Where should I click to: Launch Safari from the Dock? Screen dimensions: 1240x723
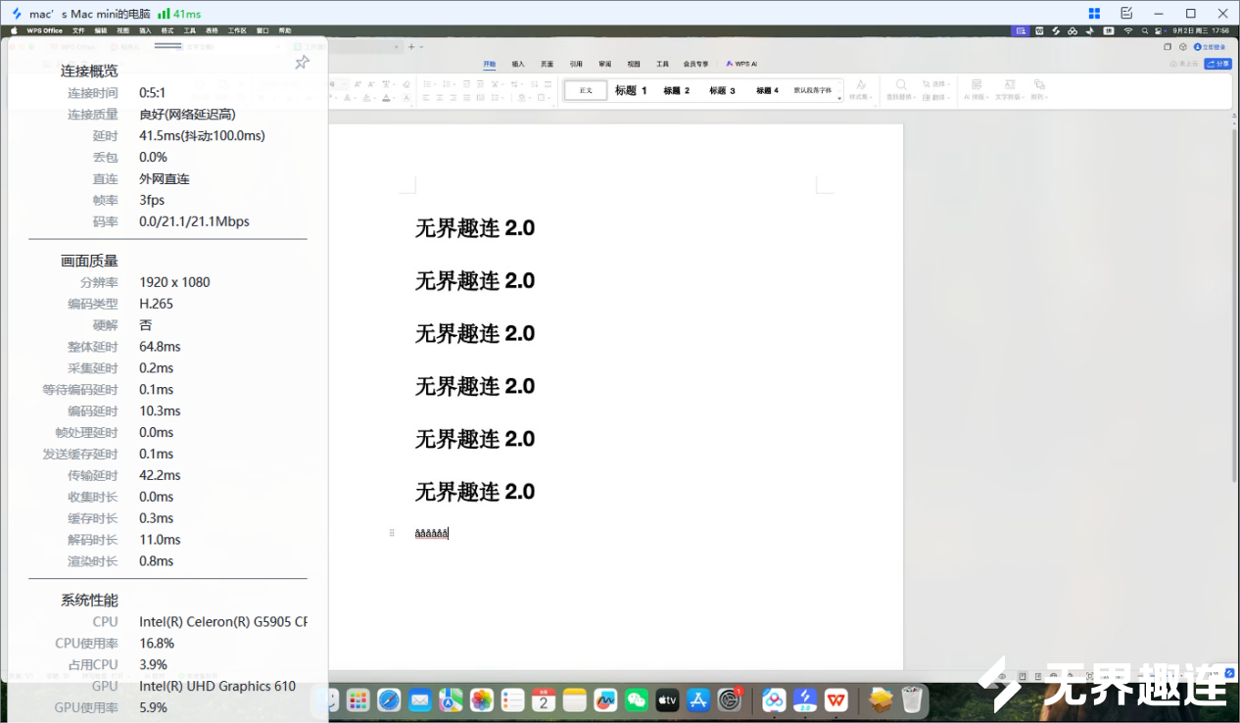coord(389,699)
